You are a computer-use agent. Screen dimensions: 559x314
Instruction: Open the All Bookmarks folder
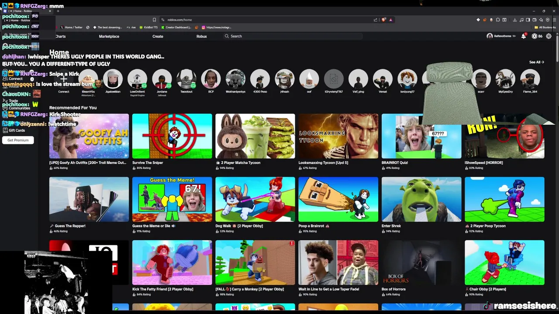(x=545, y=27)
